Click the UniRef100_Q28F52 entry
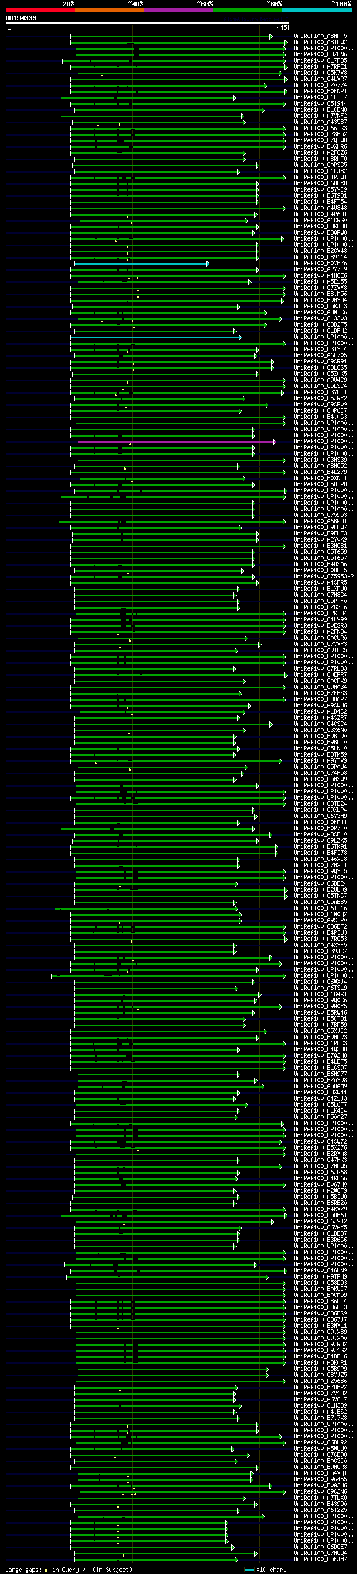 tap(320, 135)
